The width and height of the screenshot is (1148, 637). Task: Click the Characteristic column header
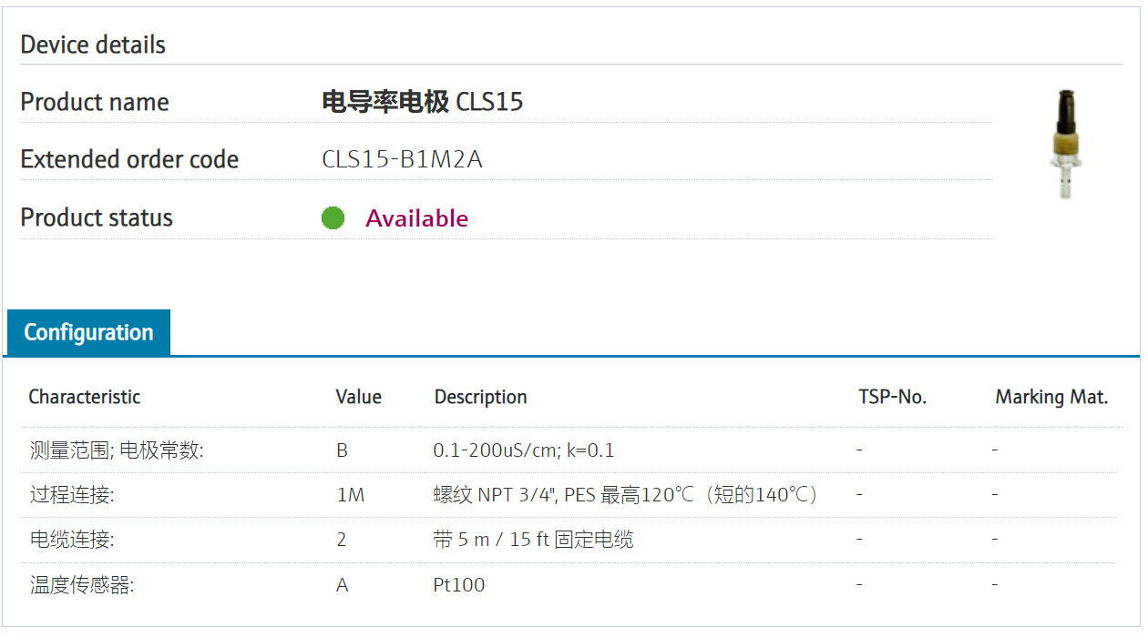pos(85,397)
